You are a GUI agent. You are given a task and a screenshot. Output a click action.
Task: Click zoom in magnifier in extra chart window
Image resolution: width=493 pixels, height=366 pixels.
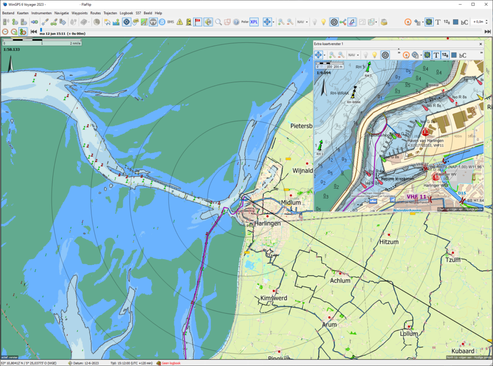coord(332,55)
